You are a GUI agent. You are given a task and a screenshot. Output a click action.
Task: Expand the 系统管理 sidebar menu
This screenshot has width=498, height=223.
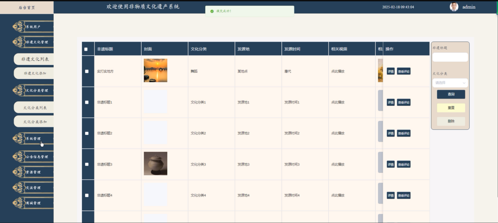[33, 139]
